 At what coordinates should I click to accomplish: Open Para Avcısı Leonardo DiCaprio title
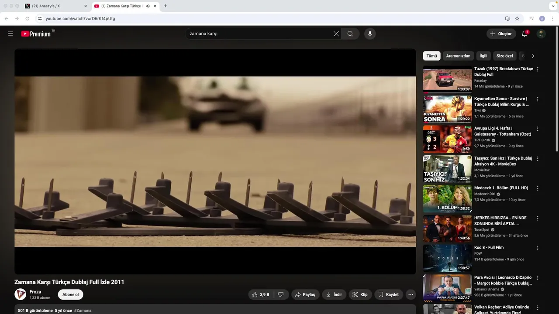click(x=503, y=280)
